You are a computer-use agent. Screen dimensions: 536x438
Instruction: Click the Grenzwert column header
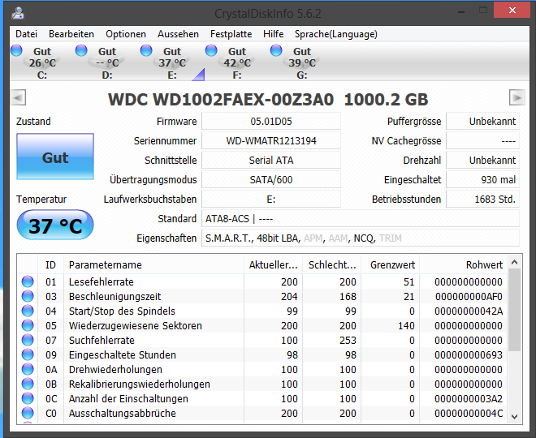(x=391, y=264)
